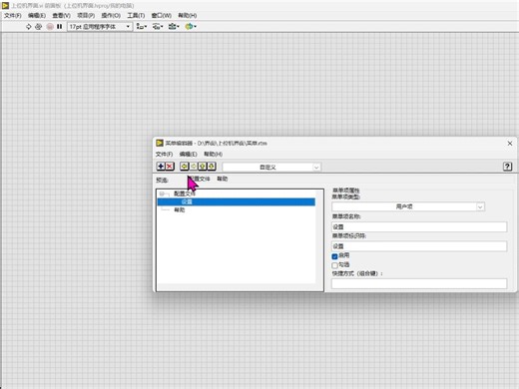Screen dimensions: 519x389
Task: Click the Run arrow in LabVIEW toolbar
Action: [x=29, y=27]
